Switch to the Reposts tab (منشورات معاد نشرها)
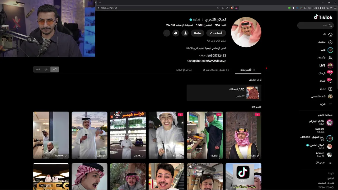Image resolution: width=338 pixels, height=190 pixels. pyautogui.click(x=216, y=70)
